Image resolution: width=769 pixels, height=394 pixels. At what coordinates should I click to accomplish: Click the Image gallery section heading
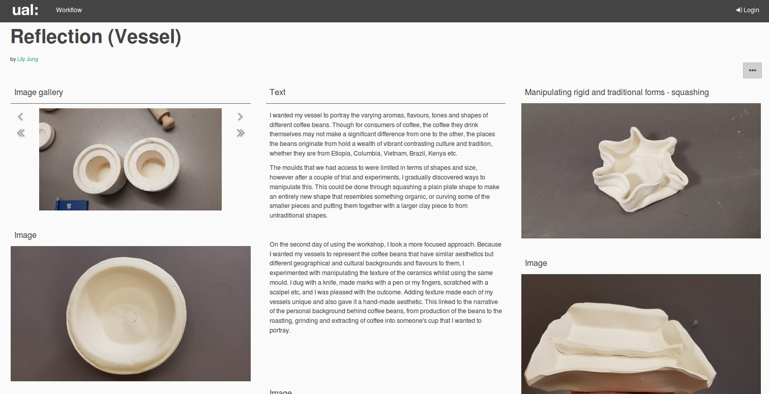point(39,92)
